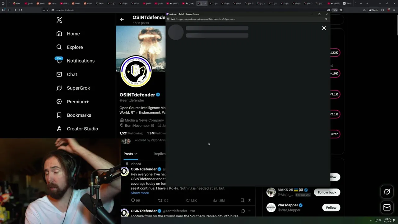Open Creator Studio from the sidebar

pos(77,129)
